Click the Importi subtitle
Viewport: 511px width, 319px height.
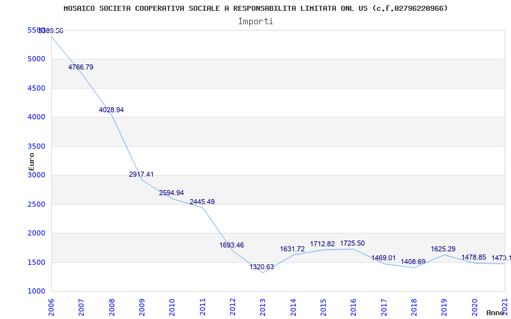(256, 22)
